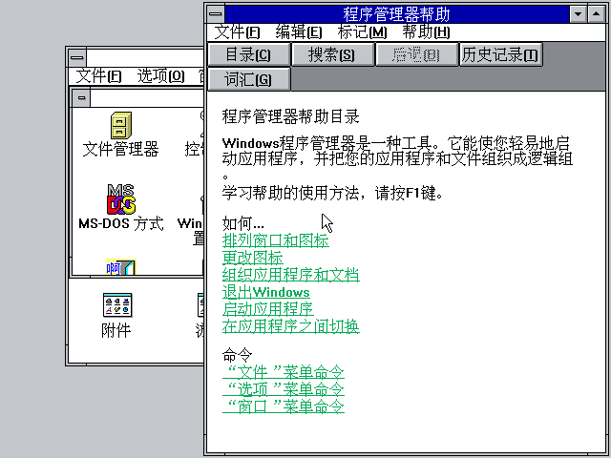Open the 在应用程序之间切换 help topic
Screen dimensions: 611x458
pos(290,326)
